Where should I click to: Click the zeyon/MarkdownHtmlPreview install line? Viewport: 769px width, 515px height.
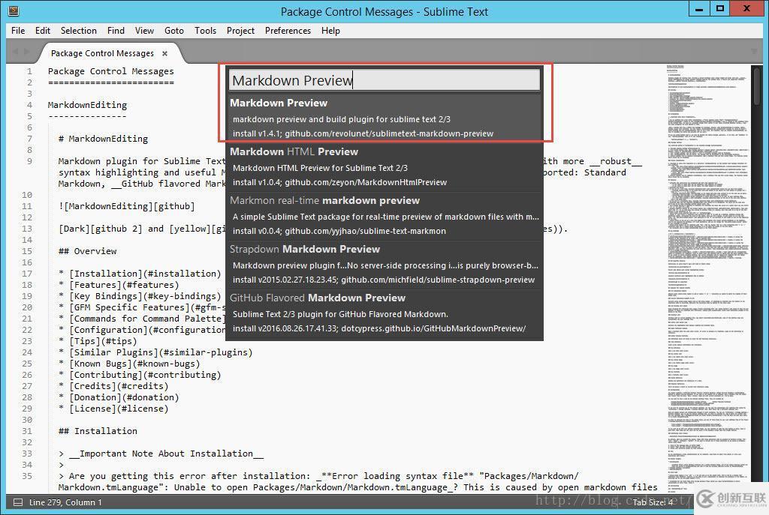[x=340, y=182]
